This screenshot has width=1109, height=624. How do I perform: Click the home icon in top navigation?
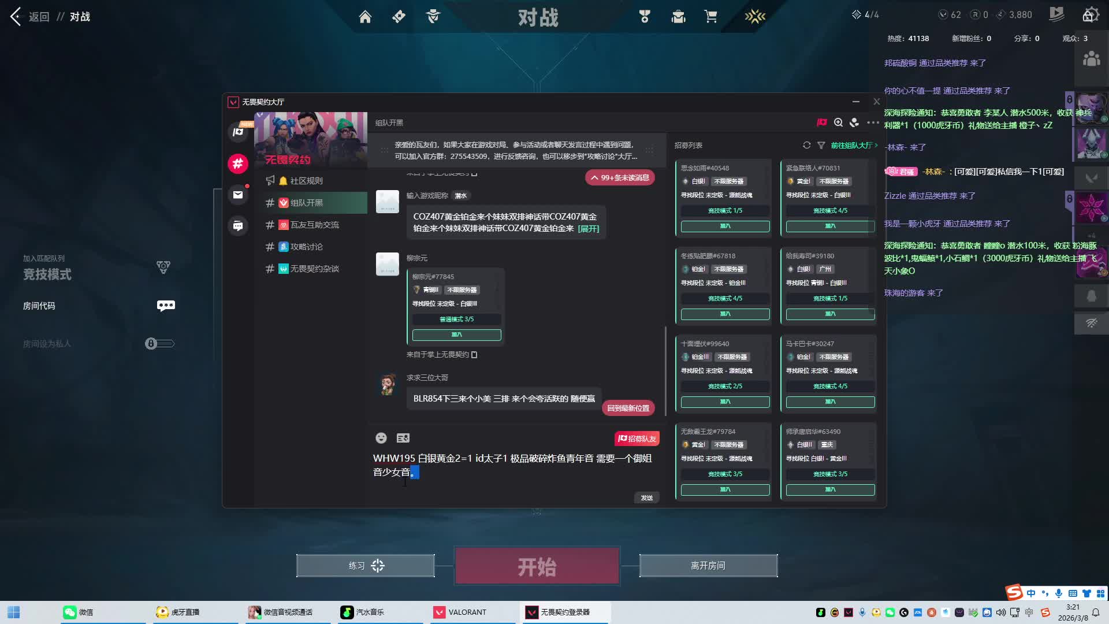pos(365,17)
